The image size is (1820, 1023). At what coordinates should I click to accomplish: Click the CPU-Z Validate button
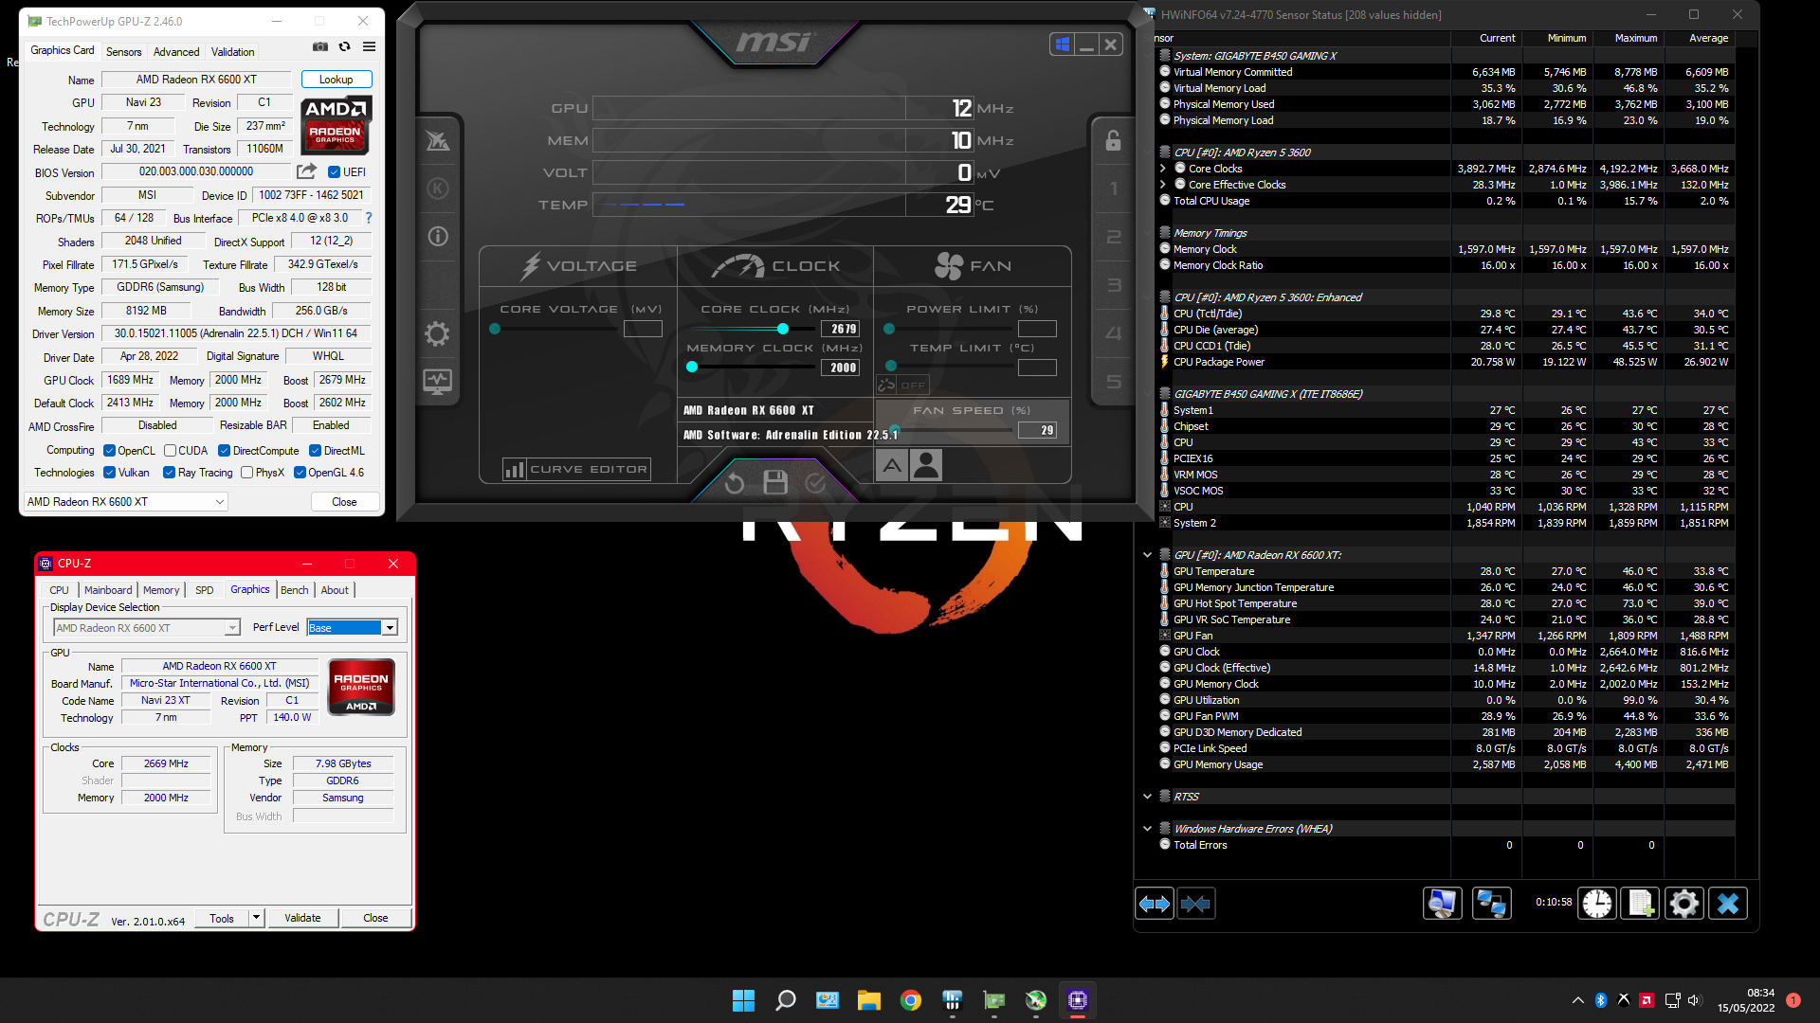point(302,918)
